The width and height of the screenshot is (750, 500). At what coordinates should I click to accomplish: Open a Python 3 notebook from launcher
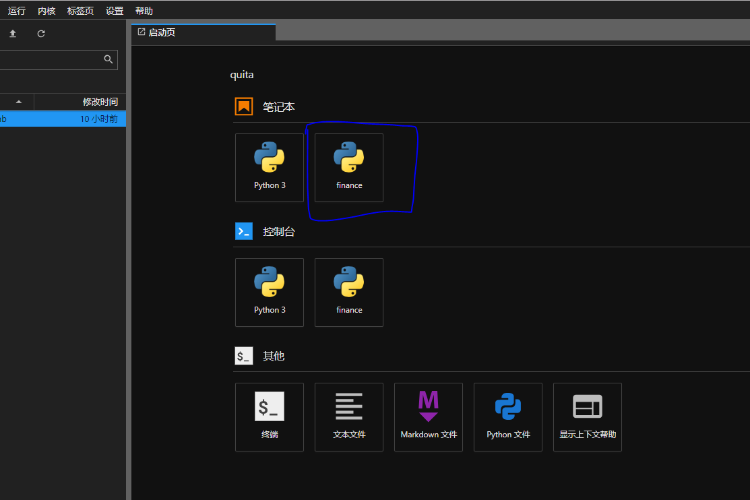click(270, 168)
